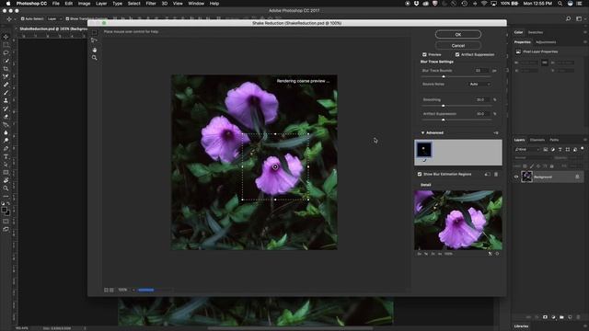Switch to the Adjustments tab
The width and height of the screenshot is (589, 331).
[x=546, y=42]
